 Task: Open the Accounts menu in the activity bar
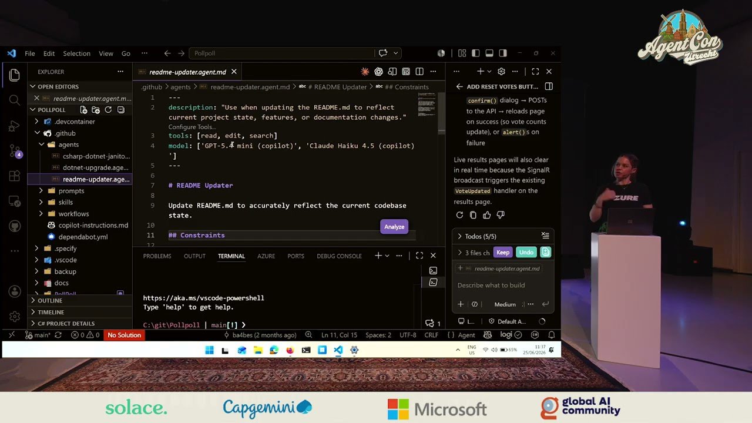tap(15, 291)
